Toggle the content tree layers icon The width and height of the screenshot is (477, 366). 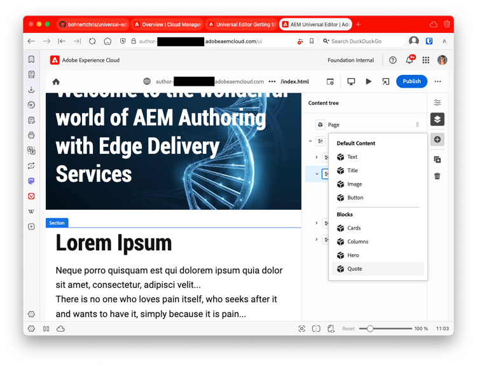click(437, 119)
